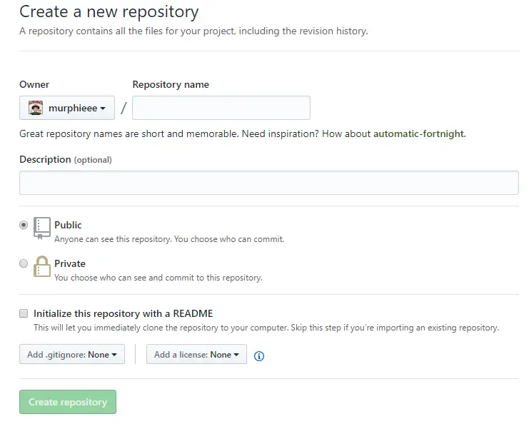Viewport: 529px width, 434px height.
Task: Click the Initialize this repository label text
Action: tap(123, 313)
